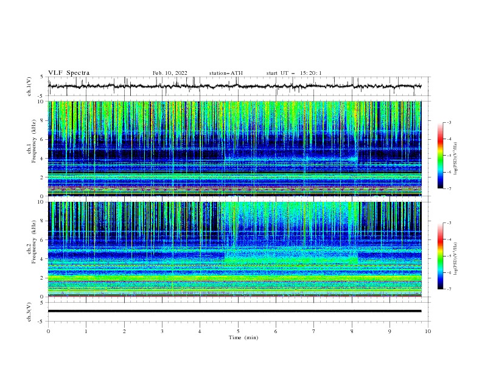
Task: Click time axis tick label '5'
Action: (x=238, y=331)
